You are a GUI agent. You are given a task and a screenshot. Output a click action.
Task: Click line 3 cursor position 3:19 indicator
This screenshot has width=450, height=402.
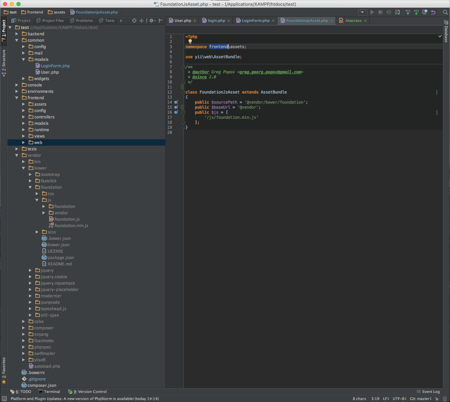click(x=375, y=399)
